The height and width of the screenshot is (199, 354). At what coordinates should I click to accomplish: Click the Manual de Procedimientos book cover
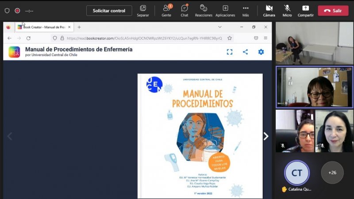pos(200,136)
